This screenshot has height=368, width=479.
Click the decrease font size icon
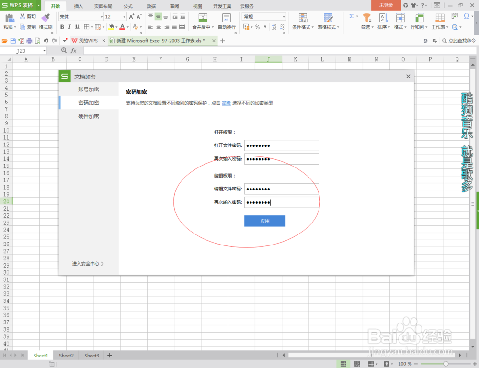tap(139, 17)
